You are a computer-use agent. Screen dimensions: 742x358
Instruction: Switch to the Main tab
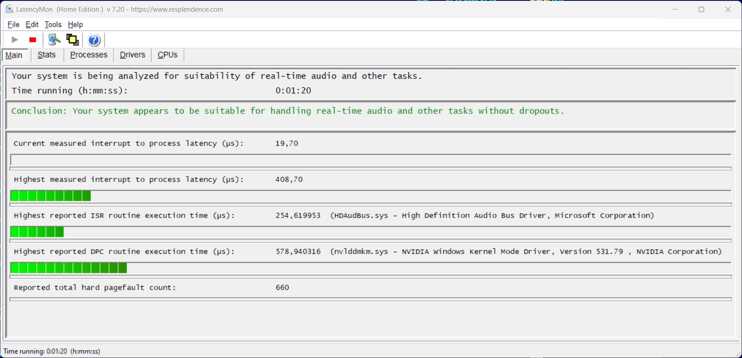[14, 55]
